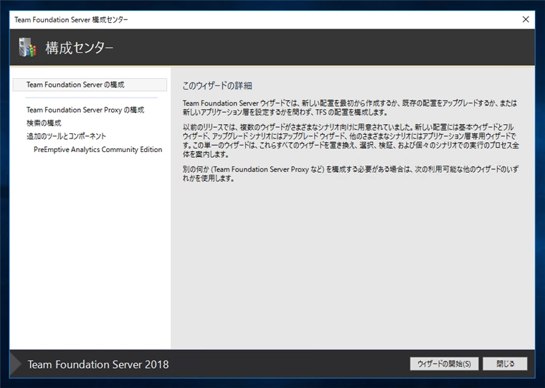Select Team Foundation Server の構成 item
This screenshot has width=545, height=388.
[90, 85]
